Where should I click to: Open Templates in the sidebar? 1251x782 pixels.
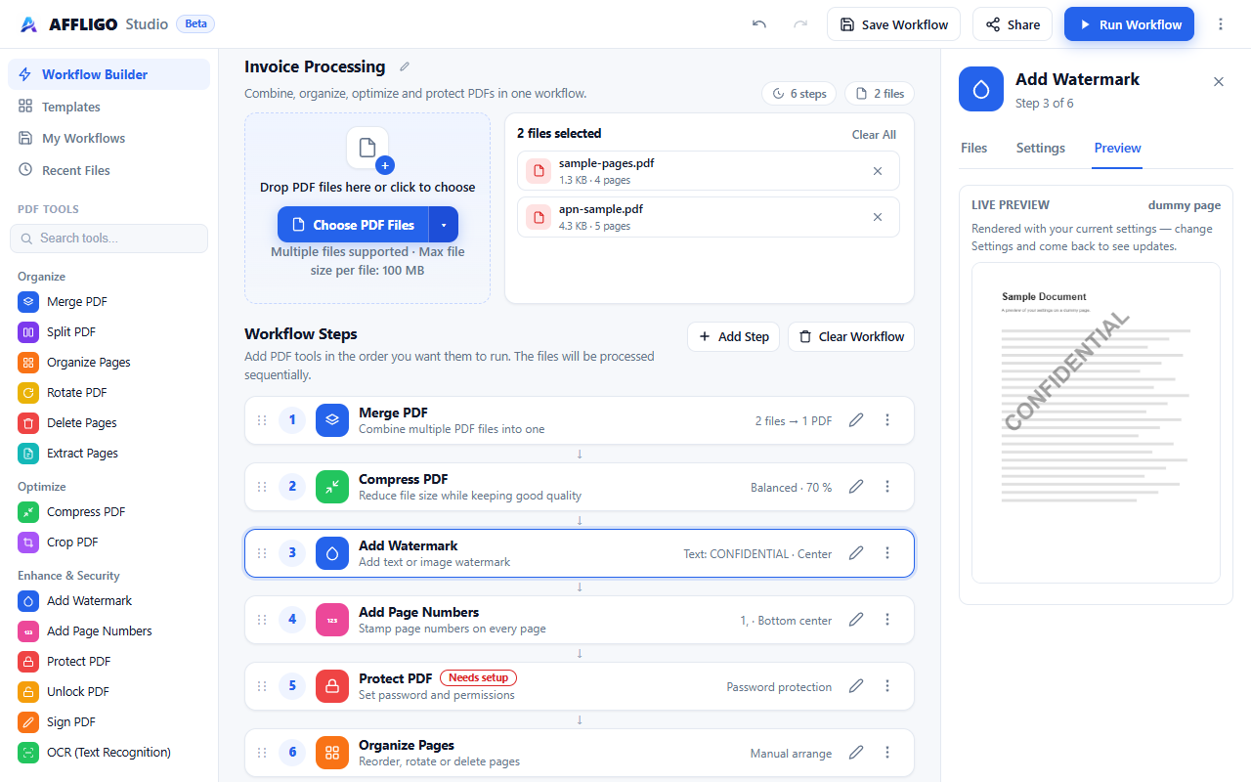[x=108, y=107]
